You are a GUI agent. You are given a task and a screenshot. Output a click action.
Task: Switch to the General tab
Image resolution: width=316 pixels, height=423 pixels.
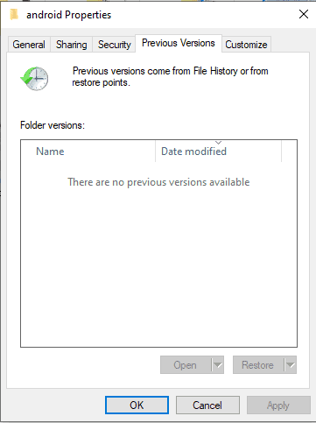coord(29,45)
